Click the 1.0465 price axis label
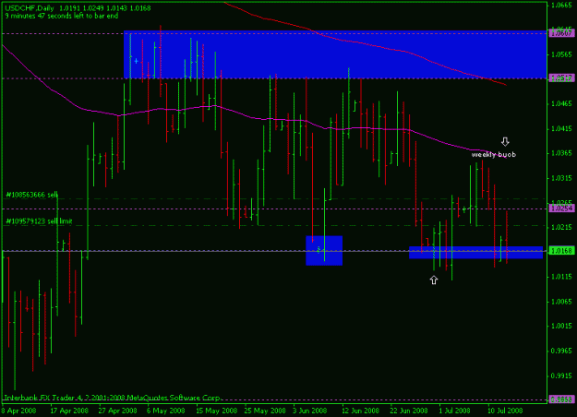The width and height of the screenshot is (577, 417). click(x=561, y=103)
